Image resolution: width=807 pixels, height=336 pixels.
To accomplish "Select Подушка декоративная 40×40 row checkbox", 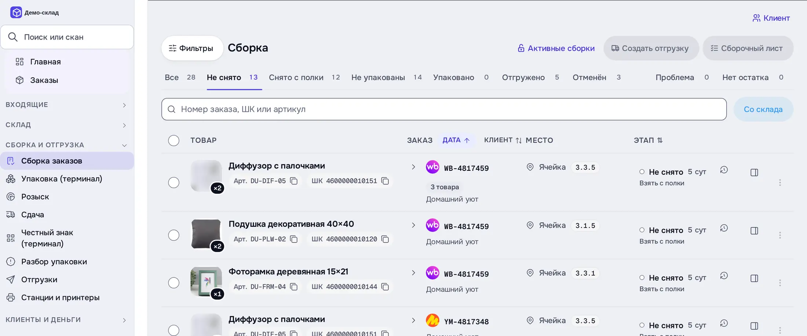I will pos(174,235).
